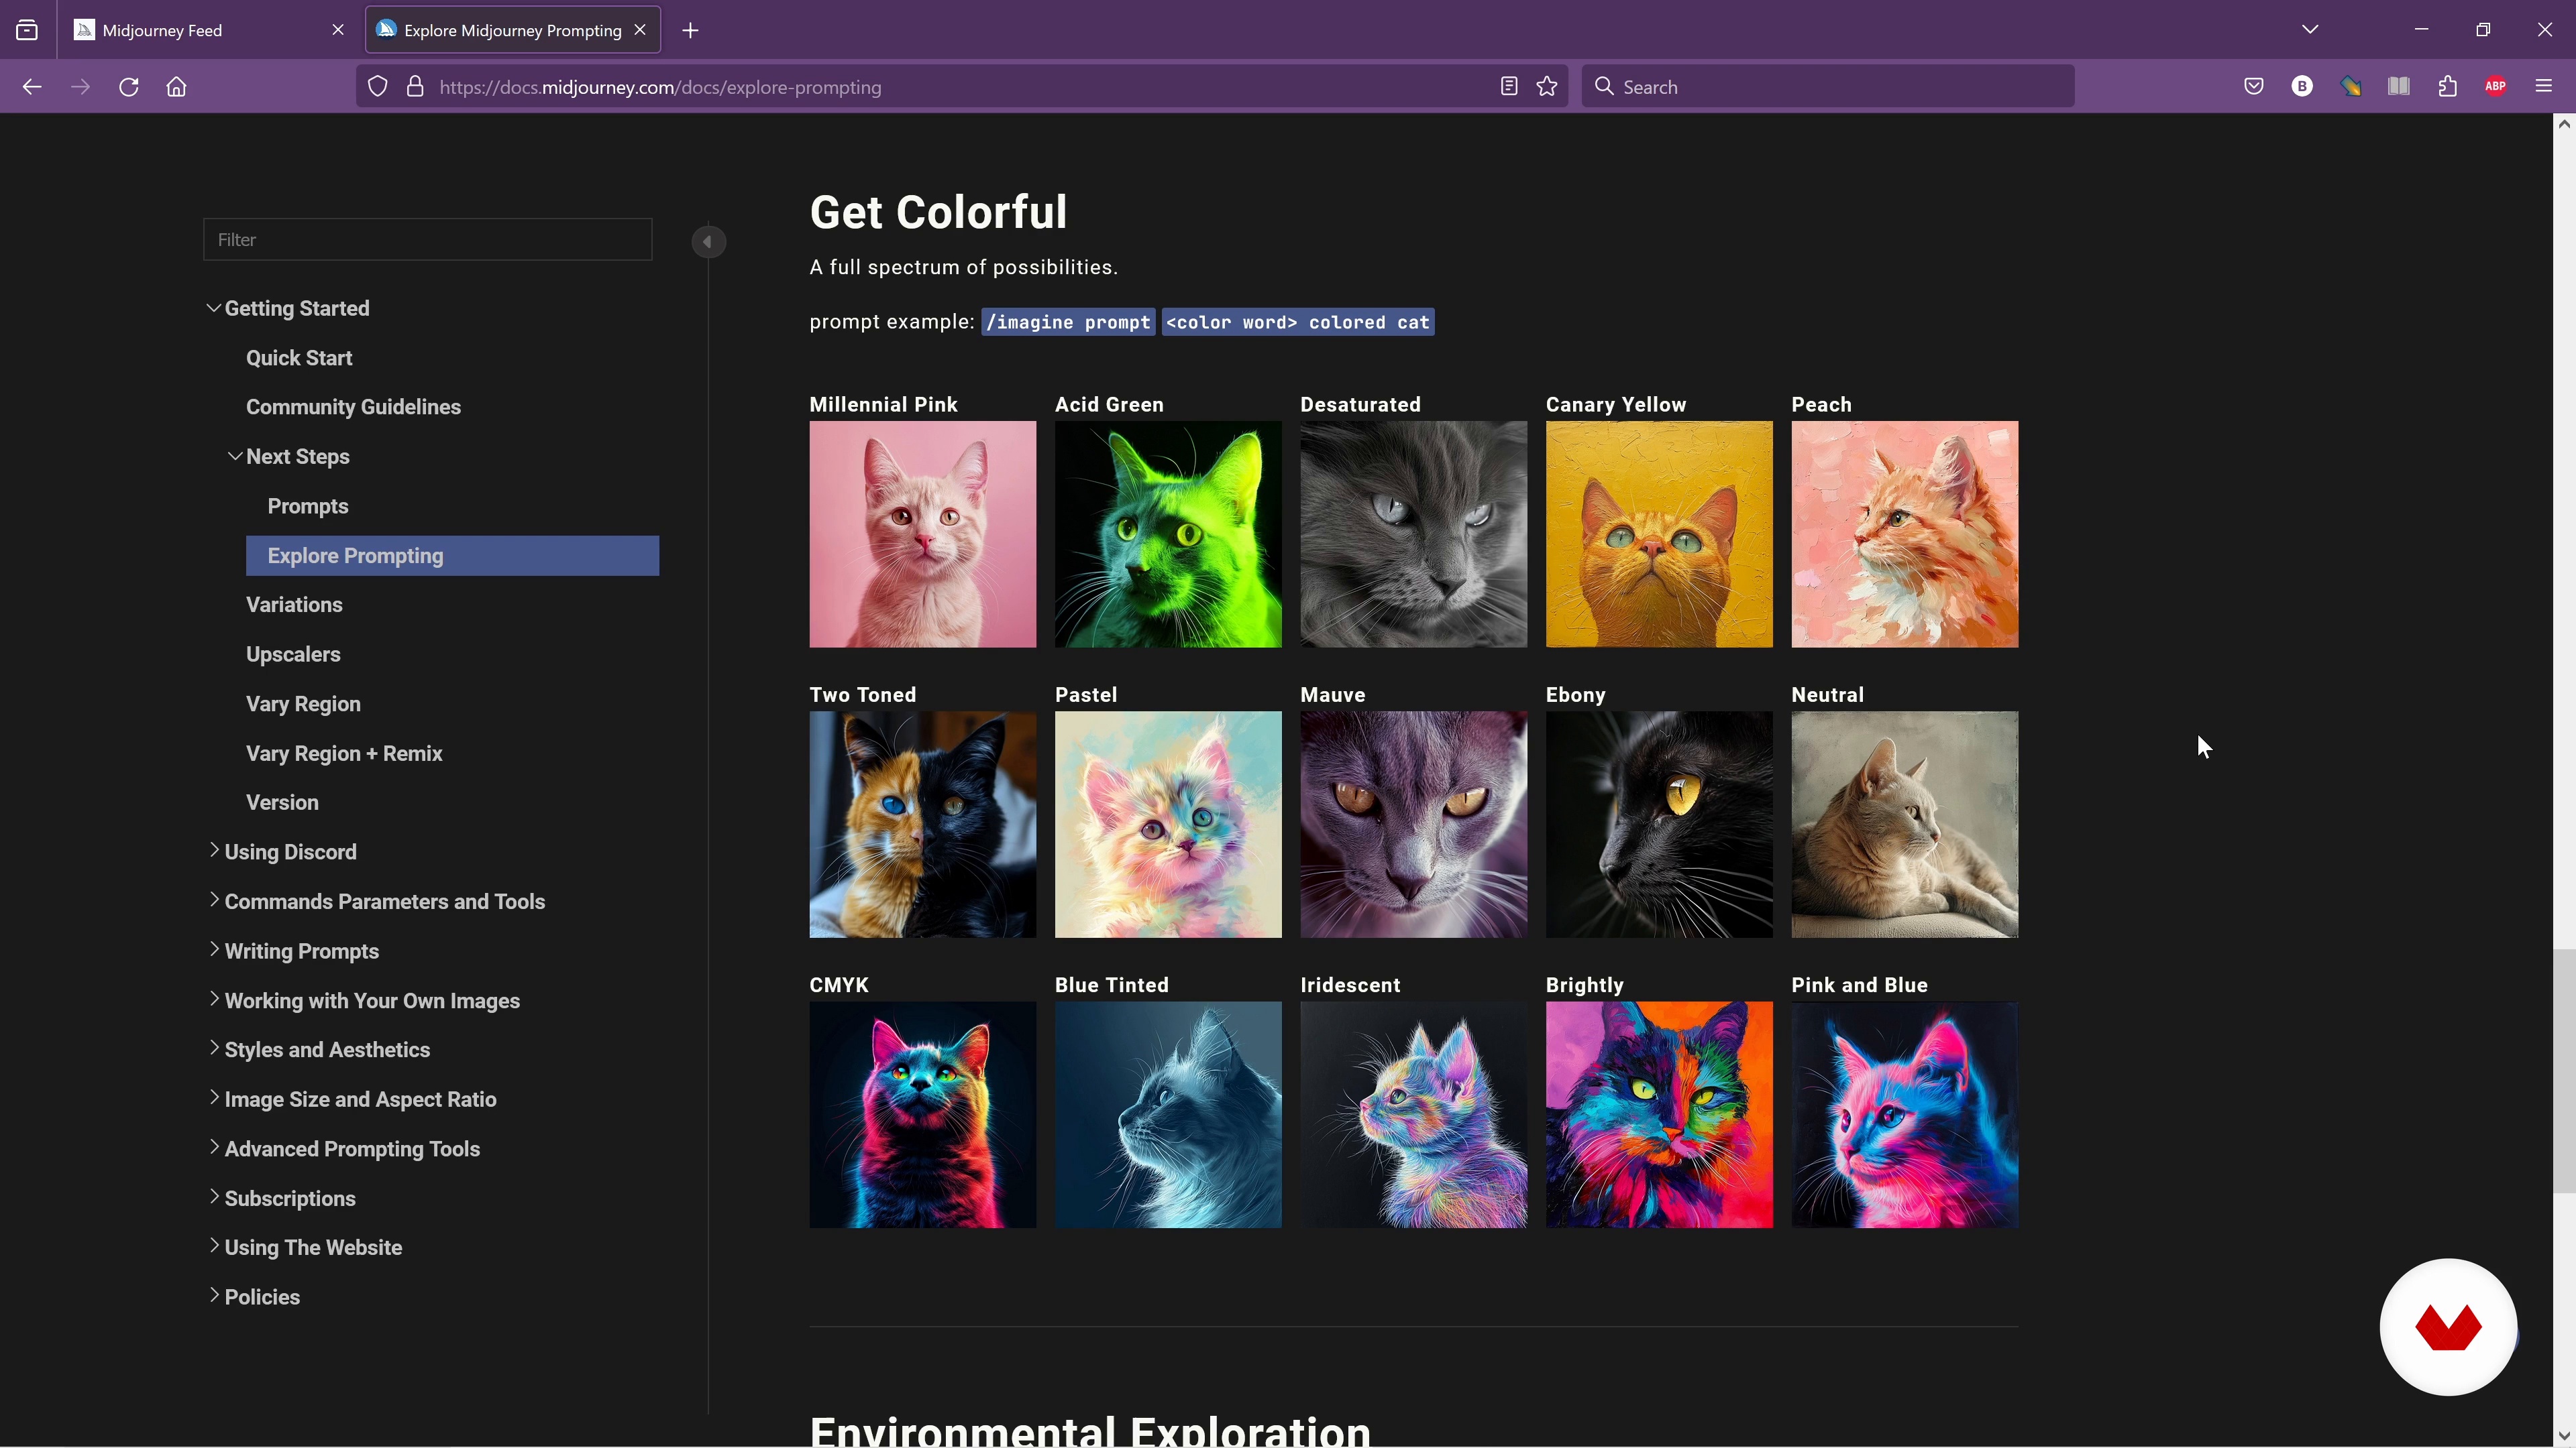
Task: Reload the current page
Action: tap(129, 87)
